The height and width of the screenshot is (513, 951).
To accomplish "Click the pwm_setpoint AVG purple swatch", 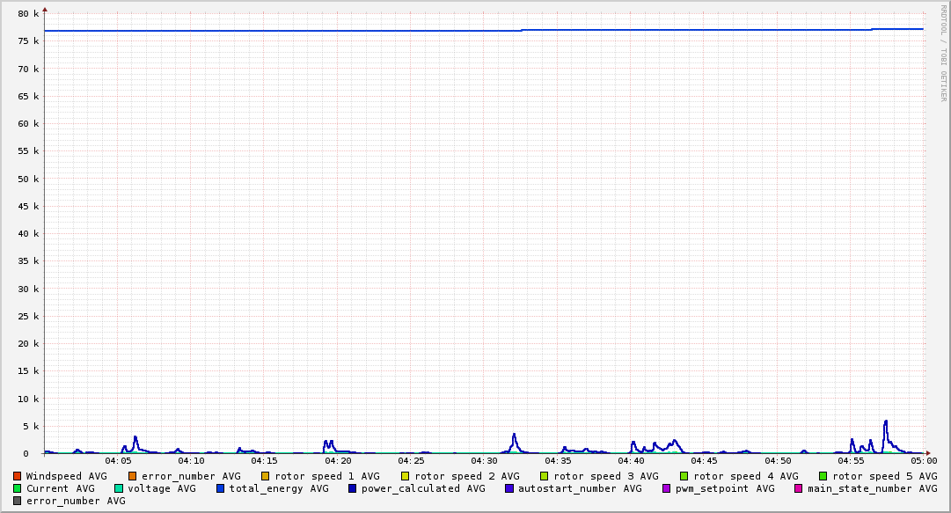I will 666,488.
